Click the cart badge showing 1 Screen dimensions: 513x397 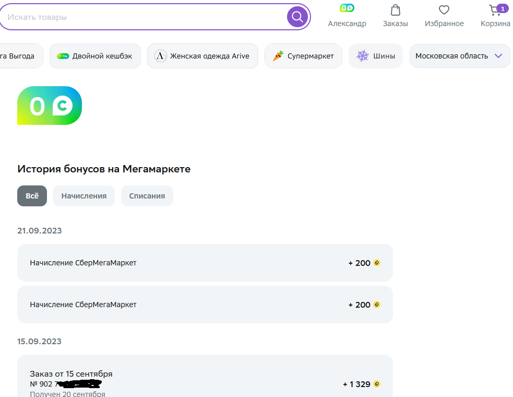[503, 9]
